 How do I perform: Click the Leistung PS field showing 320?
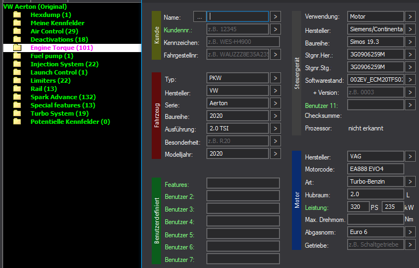point(358,207)
